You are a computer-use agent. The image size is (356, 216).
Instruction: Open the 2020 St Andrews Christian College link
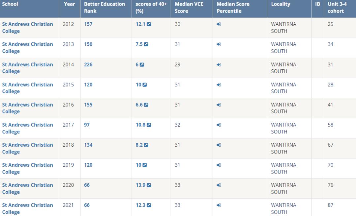(x=27, y=189)
